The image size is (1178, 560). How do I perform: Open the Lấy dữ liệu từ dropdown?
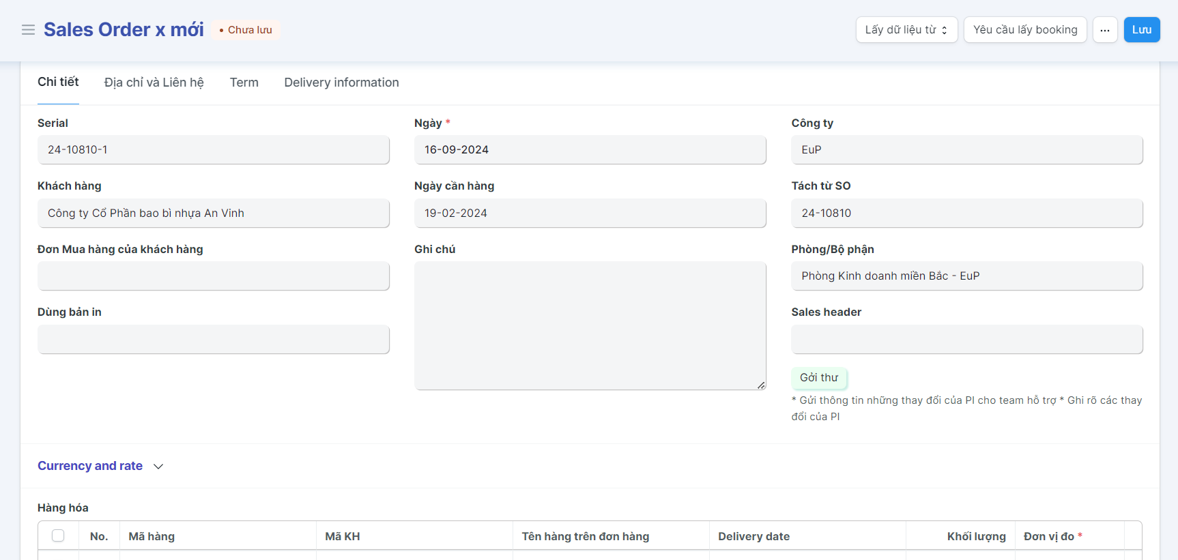906,30
